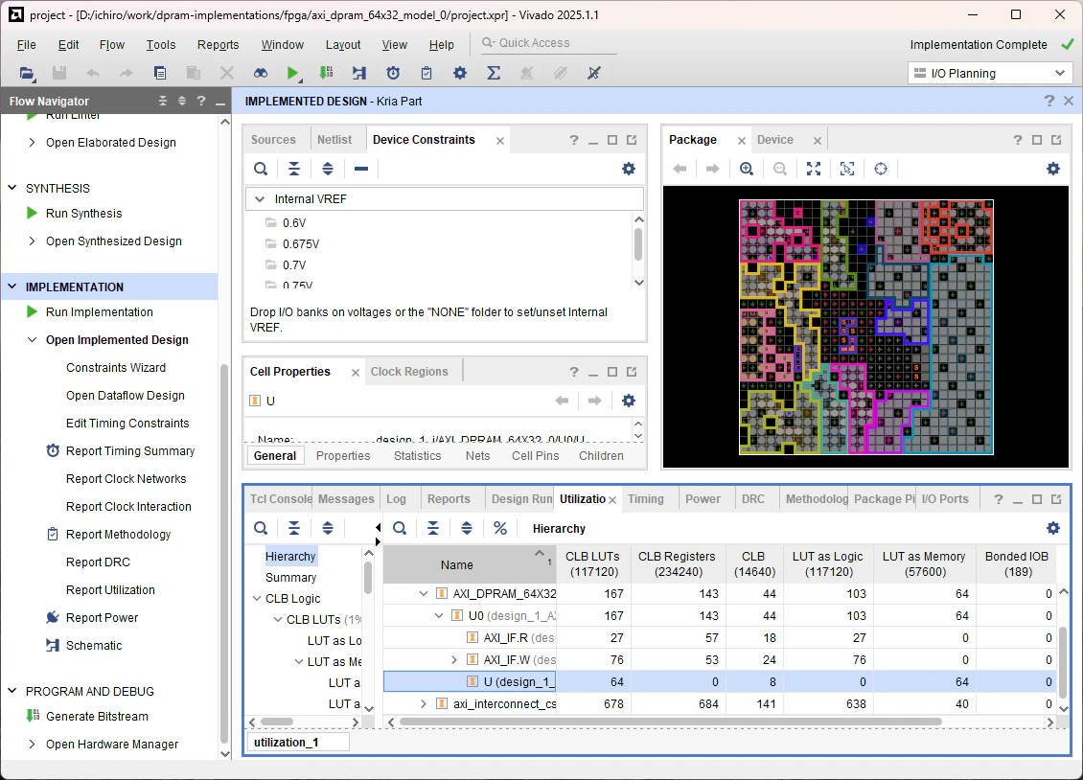The image size is (1083, 780).
Task: Click the Schematic toolbar icon
Action: [359, 73]
